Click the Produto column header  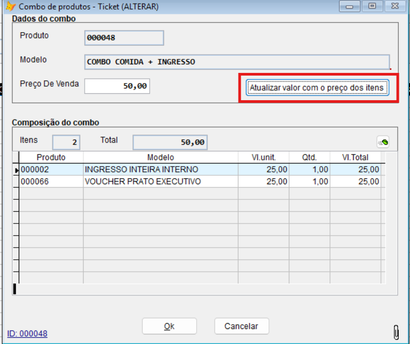(x=51, y=157)
